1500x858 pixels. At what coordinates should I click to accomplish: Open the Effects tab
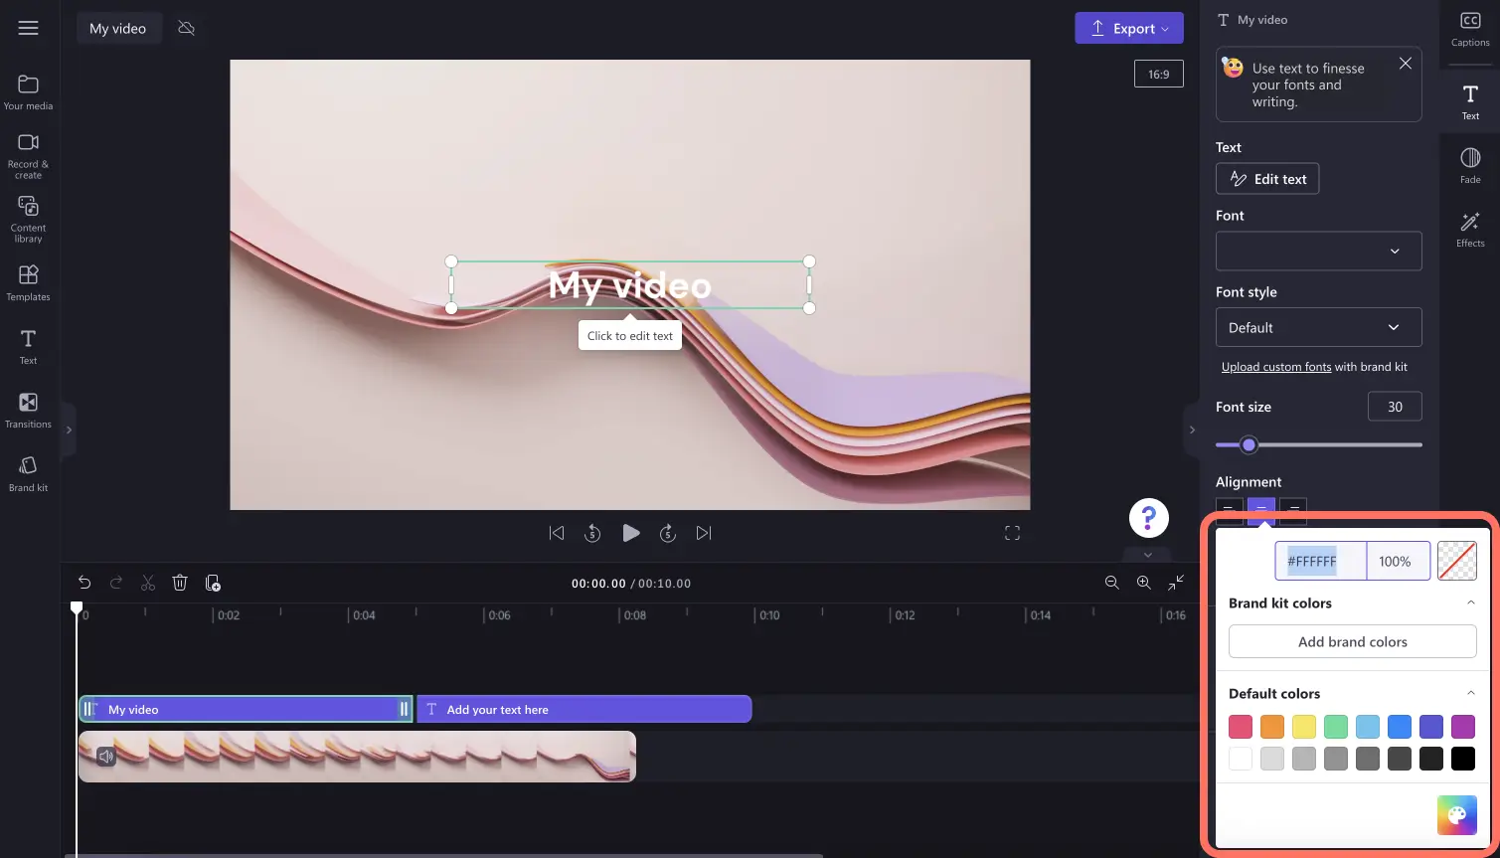pos(1470,230)
